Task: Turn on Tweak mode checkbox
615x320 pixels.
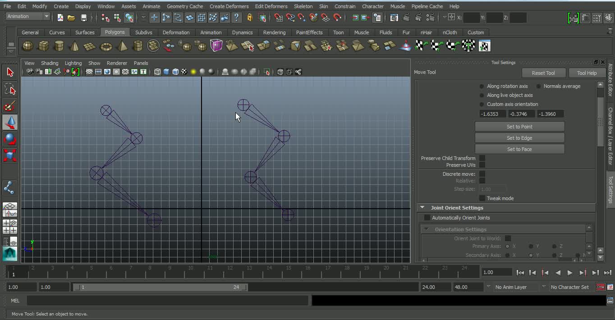Action: [482, 198]
